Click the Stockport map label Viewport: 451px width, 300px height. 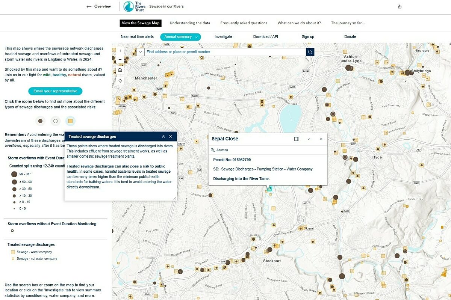272,261
